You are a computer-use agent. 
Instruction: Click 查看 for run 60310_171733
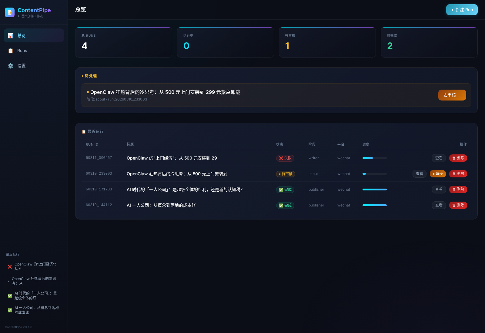coord(439,190)
